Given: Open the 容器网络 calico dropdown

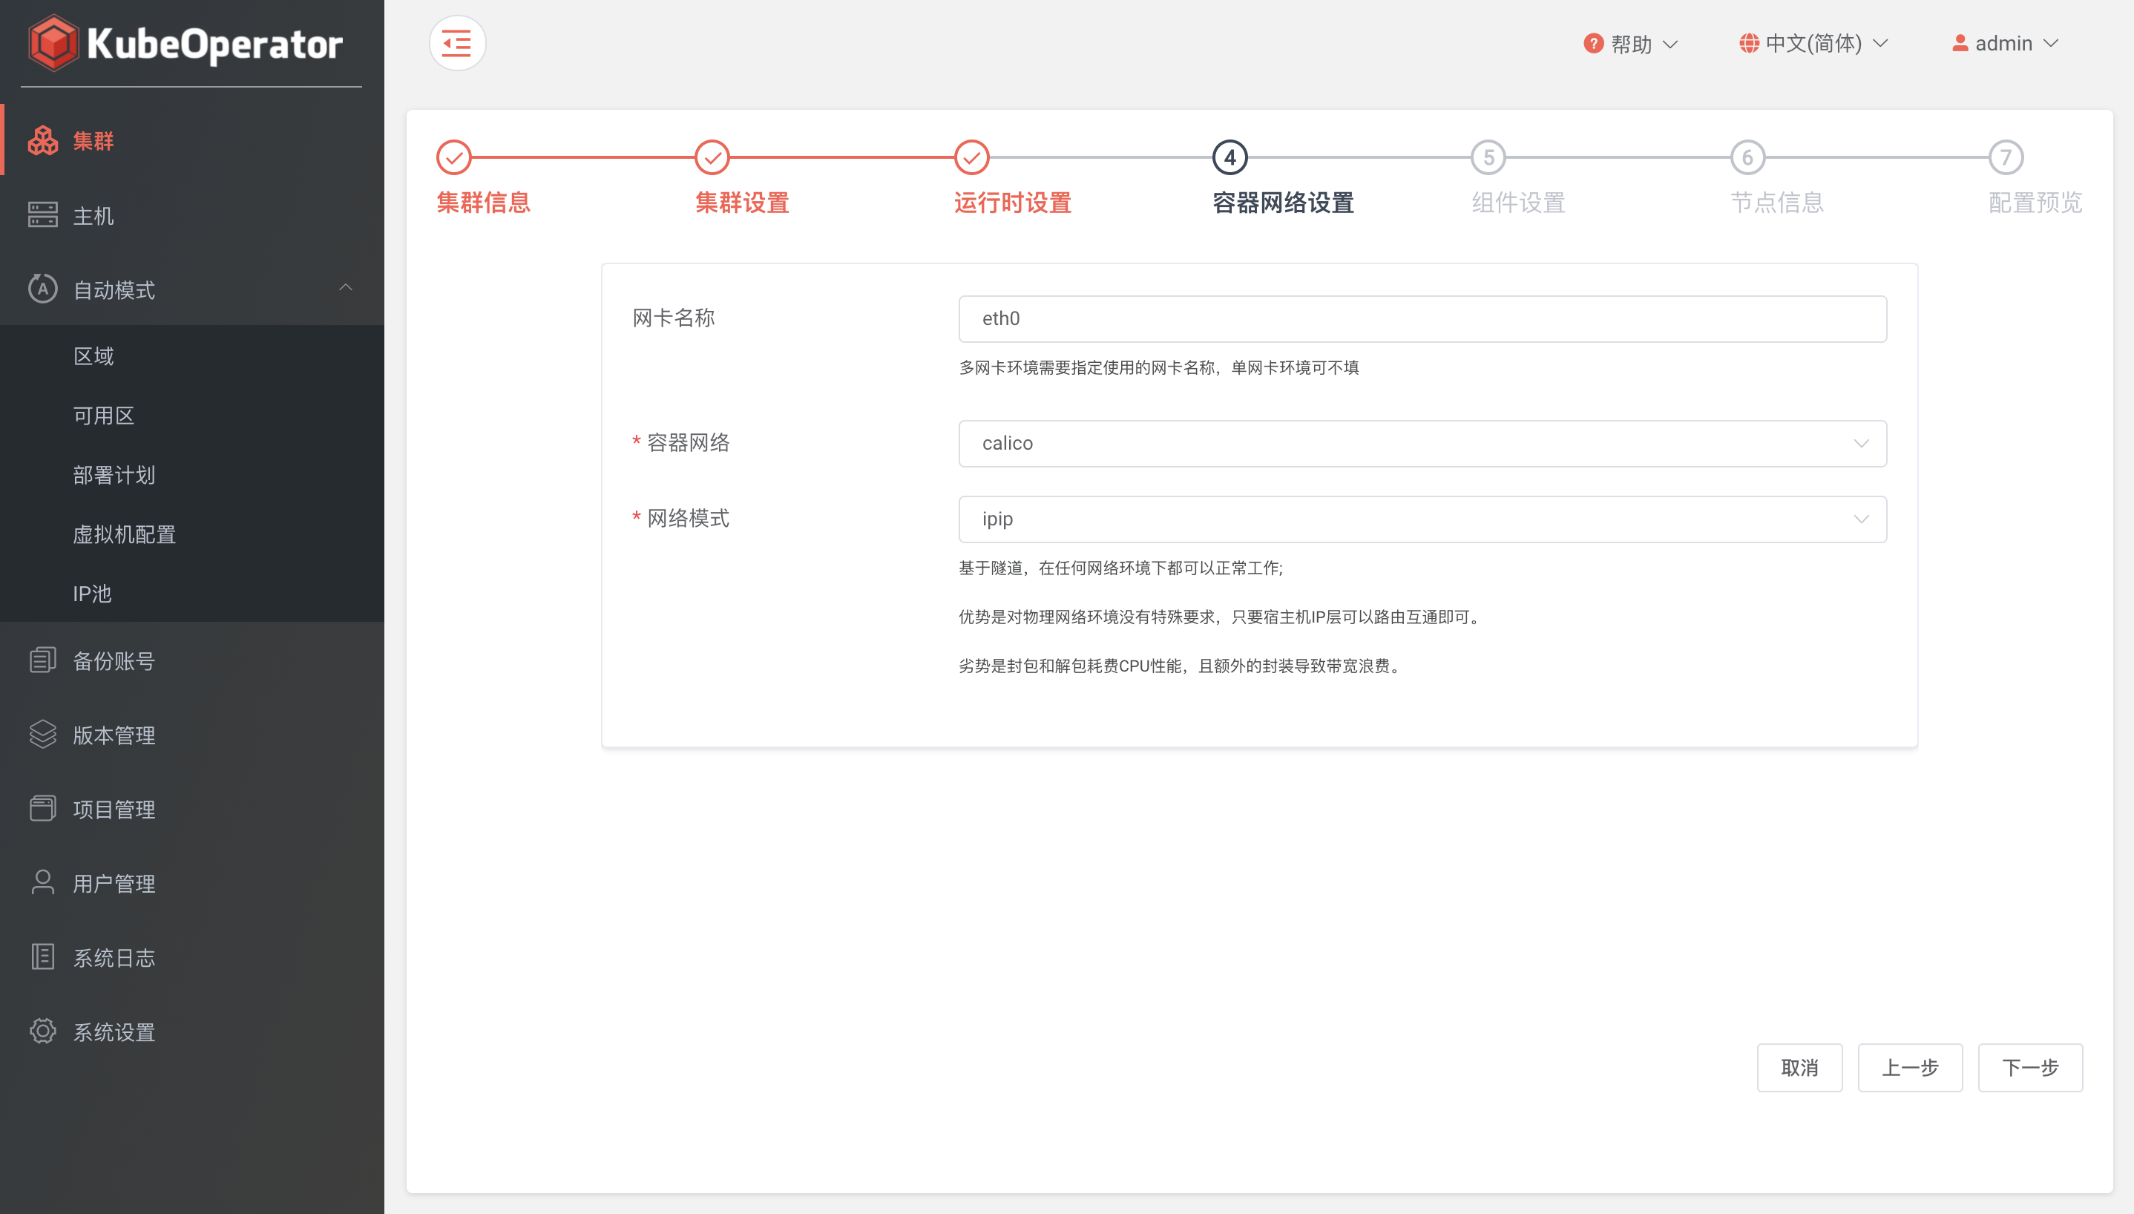Looking at the screenshot, I should 1422,444.
